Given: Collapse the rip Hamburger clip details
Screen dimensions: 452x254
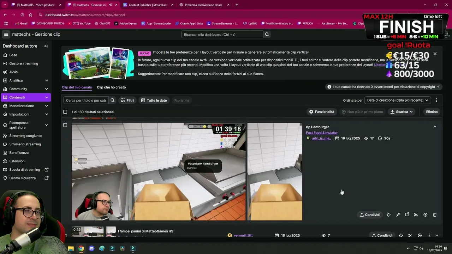Looking at the screenshot, I should click(435, 127).
